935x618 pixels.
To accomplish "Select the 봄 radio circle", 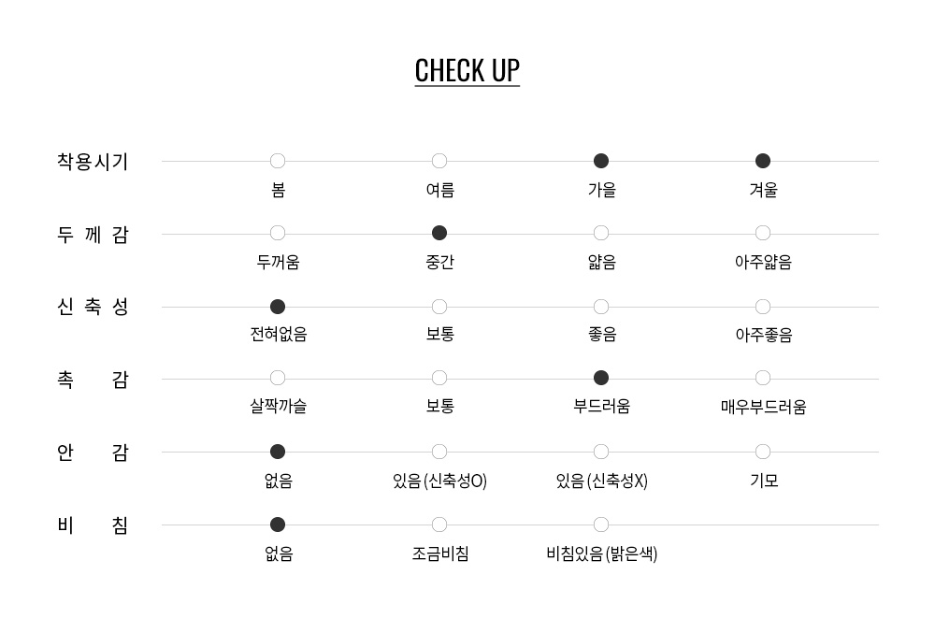I will [278, 161].
